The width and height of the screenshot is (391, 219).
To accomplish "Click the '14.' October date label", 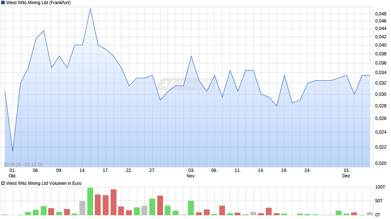I will [82, 171].
